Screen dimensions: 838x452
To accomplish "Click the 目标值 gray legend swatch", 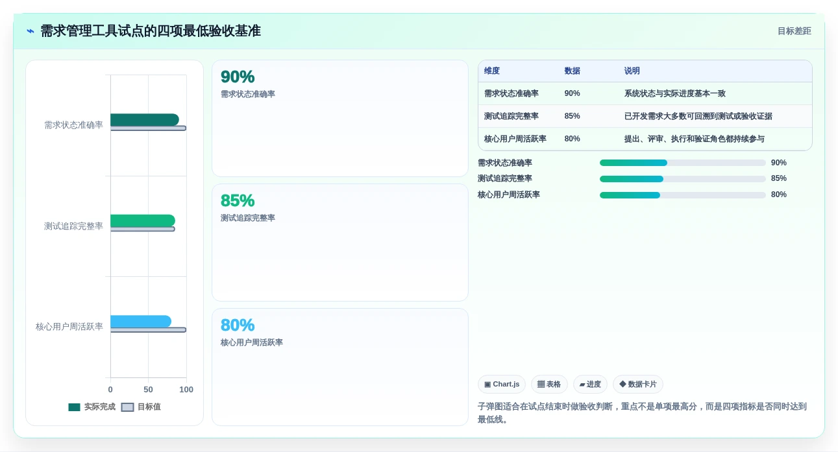I will click(x=128, y=407).
